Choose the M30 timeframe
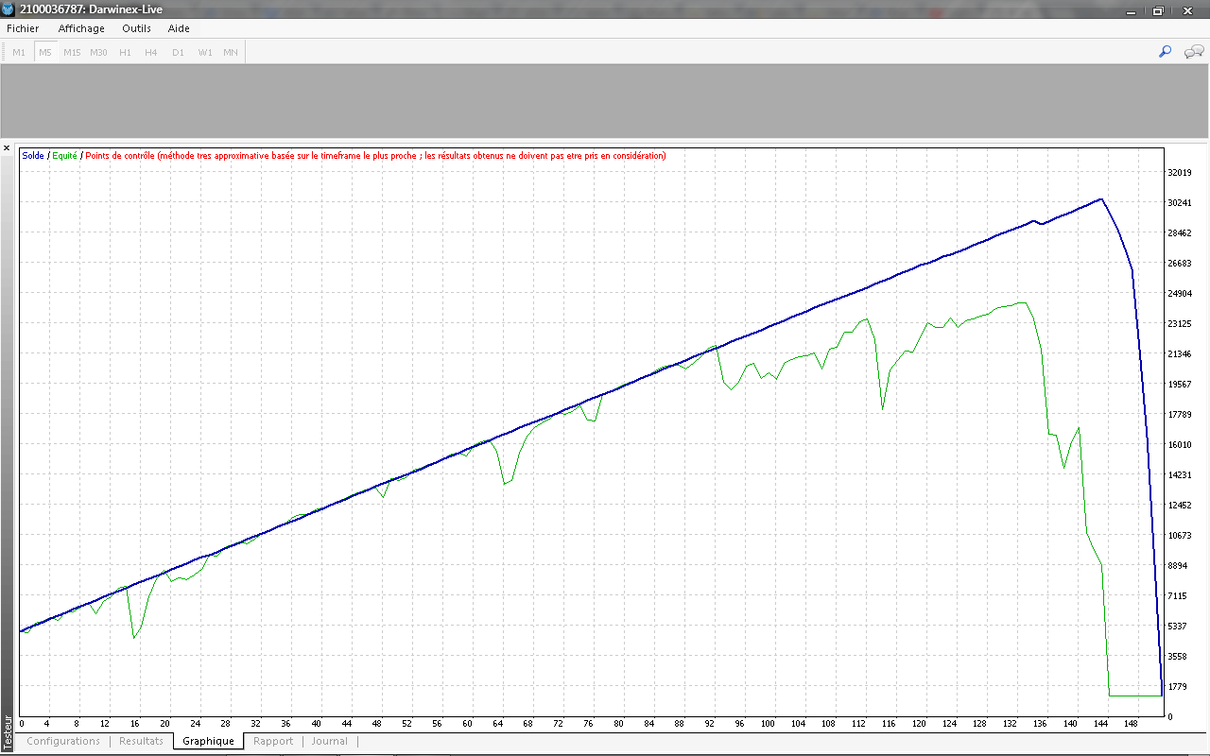This screenshot has height=756, width=1210. tap(98, 52)
